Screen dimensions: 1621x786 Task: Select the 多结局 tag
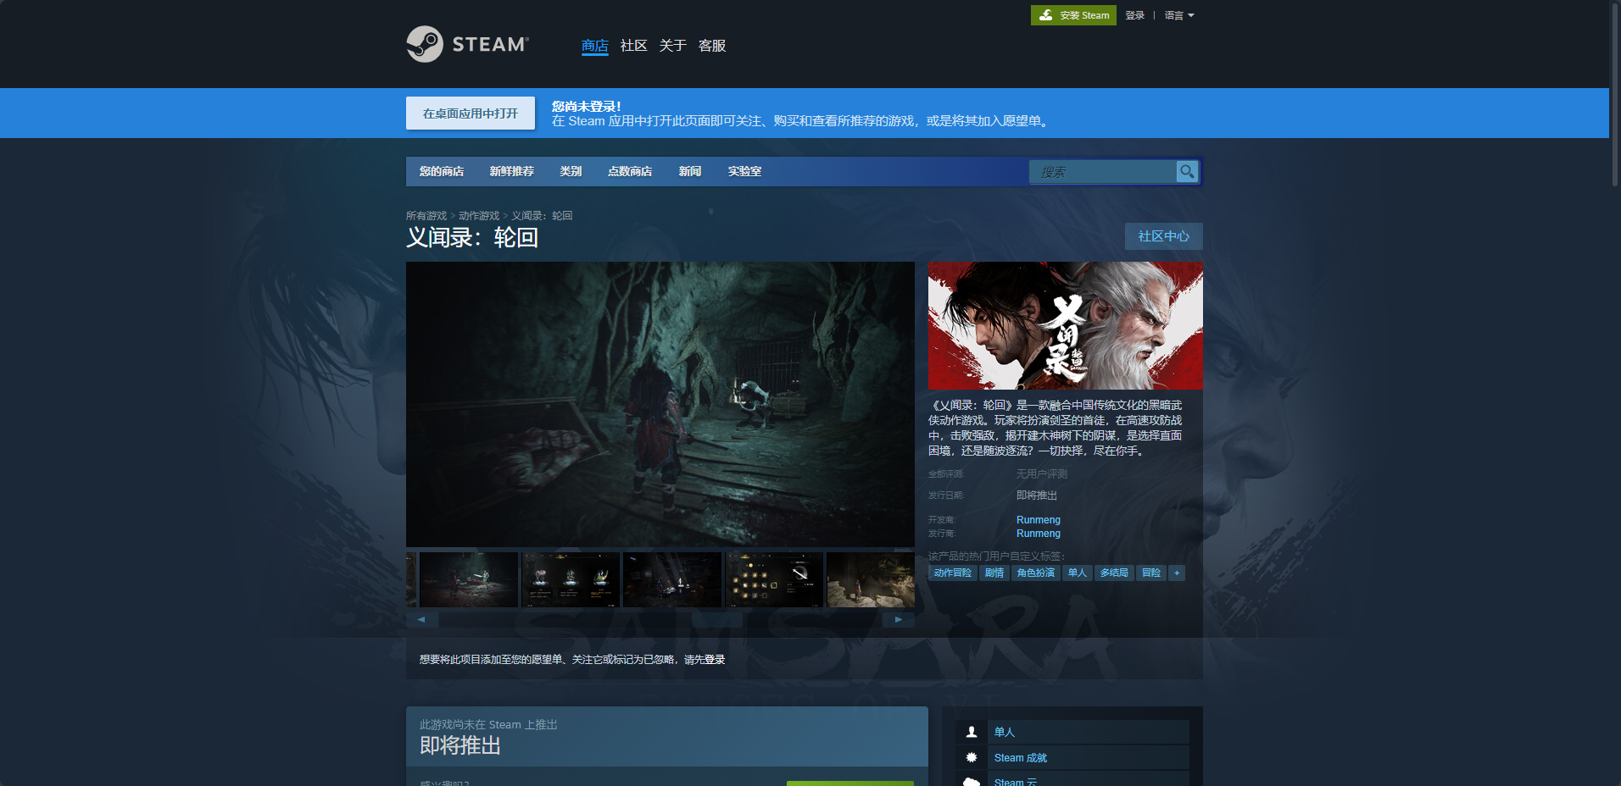(x=1114, y=573)
